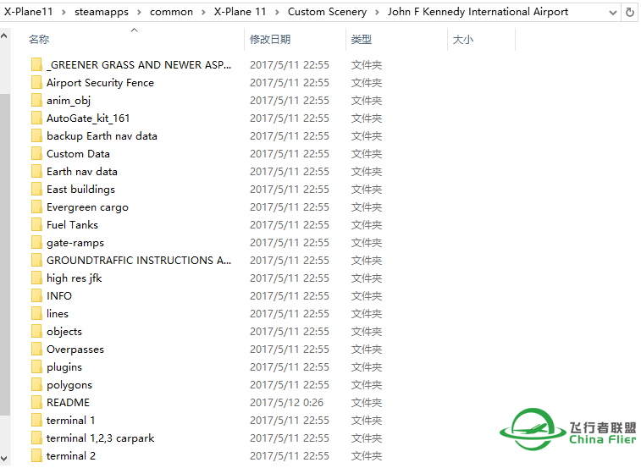Click the terminal 1,2,3 carpark folder icon
641x468 pixels.
[36, 438]
